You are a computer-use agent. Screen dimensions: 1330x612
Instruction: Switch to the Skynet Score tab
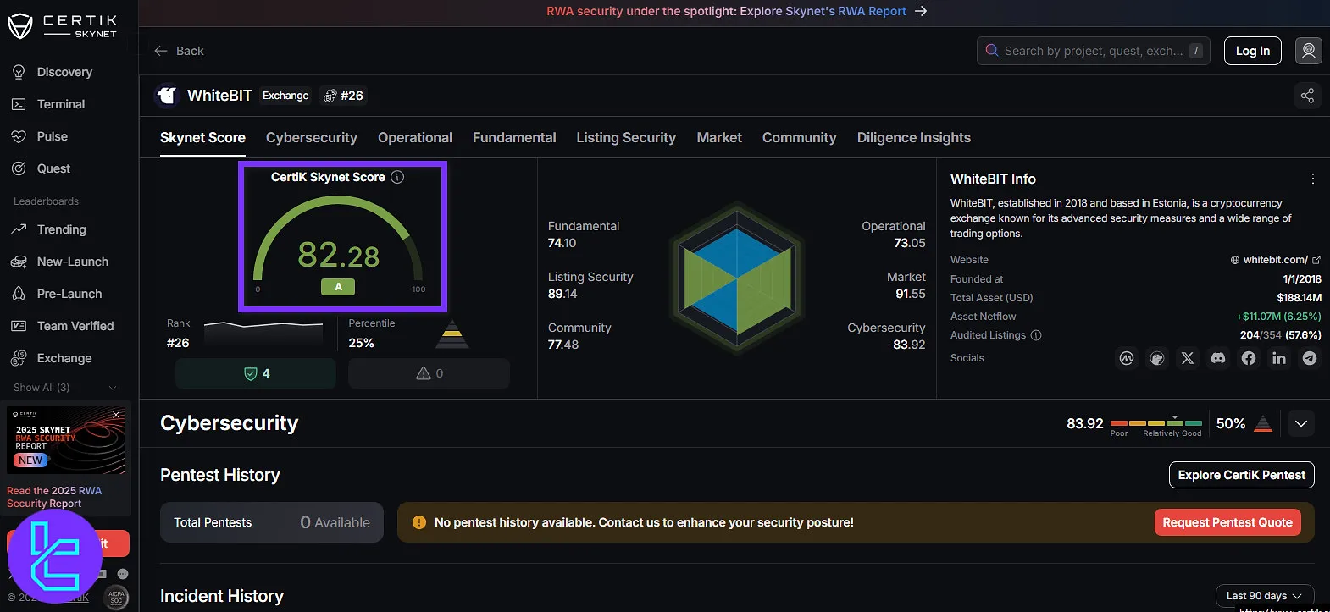[202, 137]
